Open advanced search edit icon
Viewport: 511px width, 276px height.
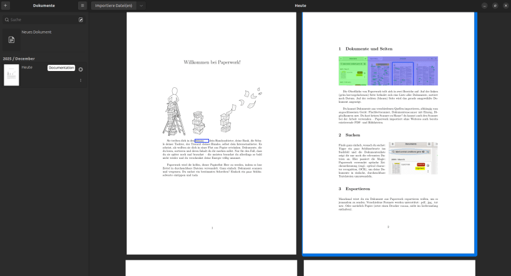(81, 19)
